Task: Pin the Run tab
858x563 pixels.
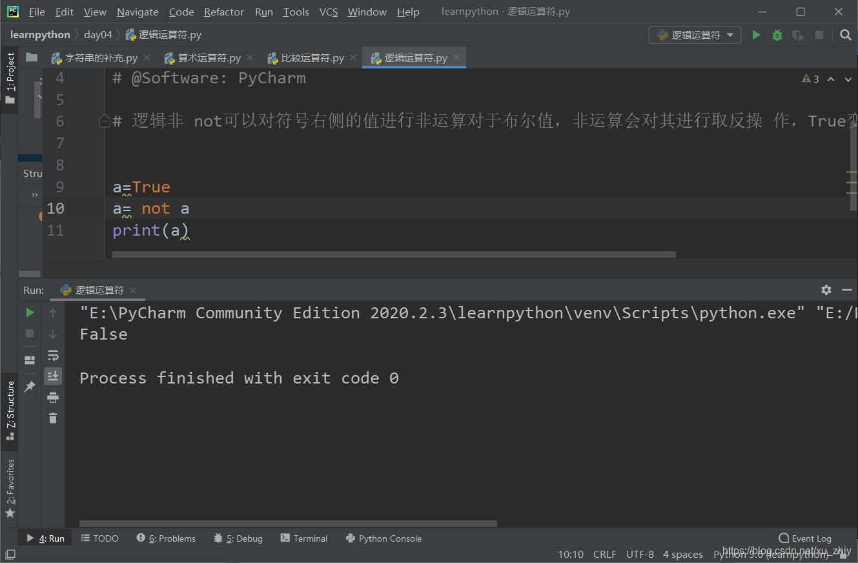Action: [30, 386]
